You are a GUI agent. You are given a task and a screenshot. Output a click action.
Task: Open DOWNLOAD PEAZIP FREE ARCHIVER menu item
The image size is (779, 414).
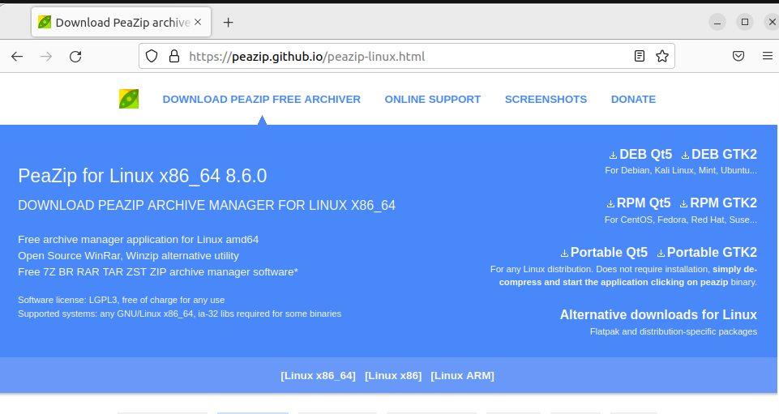tap(261, 100)
